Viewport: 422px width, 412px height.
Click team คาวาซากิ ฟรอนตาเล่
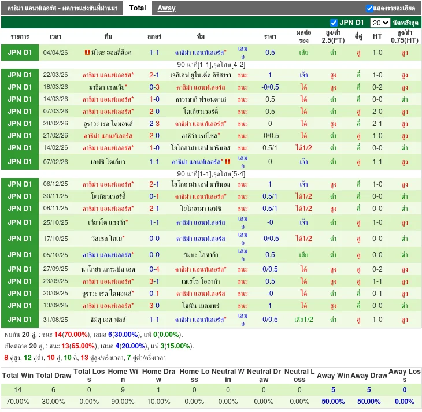tap(201, 99)
